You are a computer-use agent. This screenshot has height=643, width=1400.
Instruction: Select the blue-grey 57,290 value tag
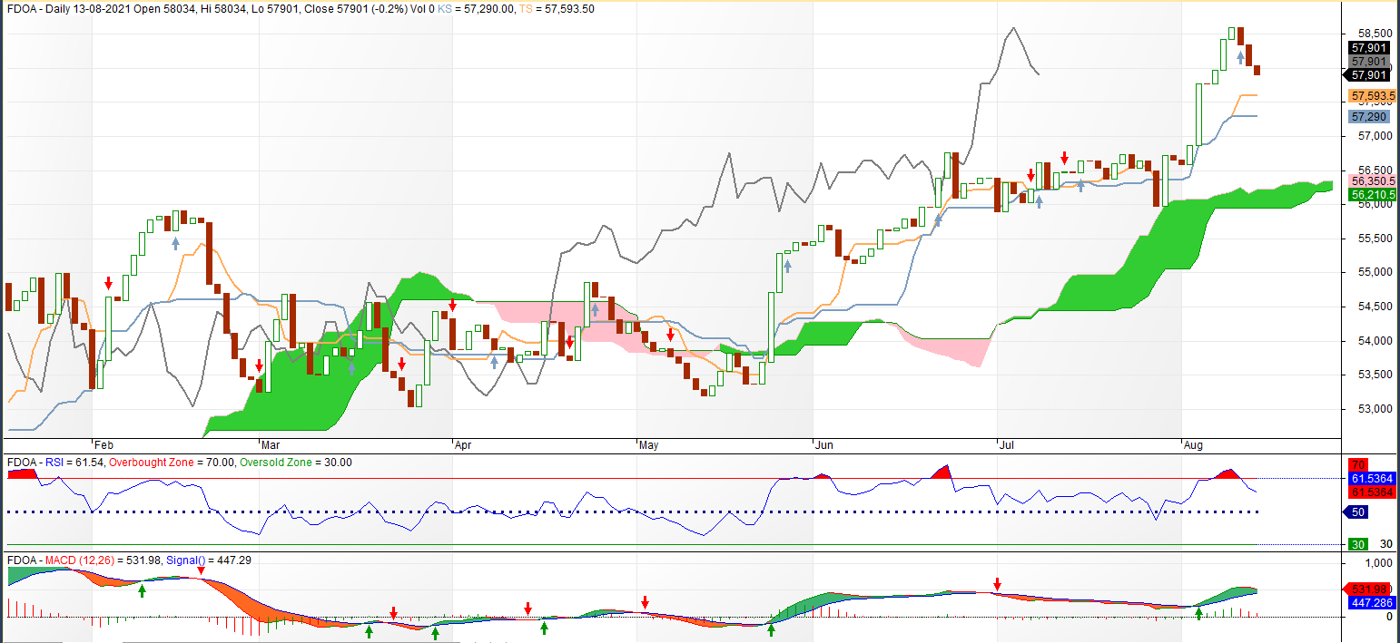(x=1367, y=117)
